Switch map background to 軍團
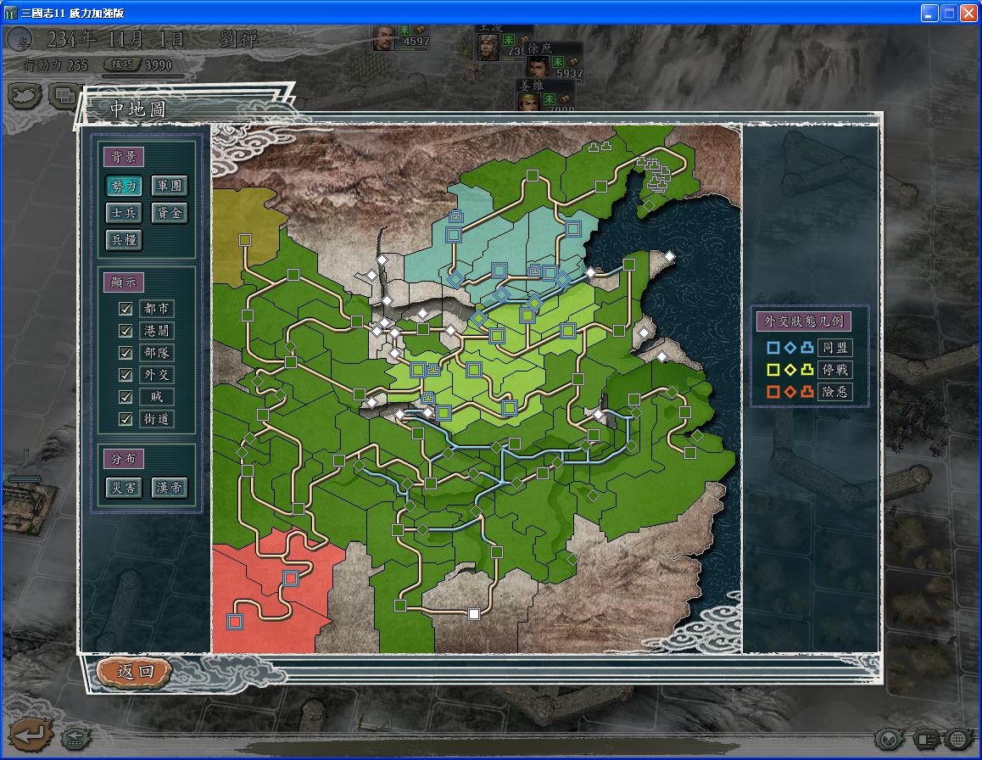This screenshot has width=982, height=760. [170, 186]
